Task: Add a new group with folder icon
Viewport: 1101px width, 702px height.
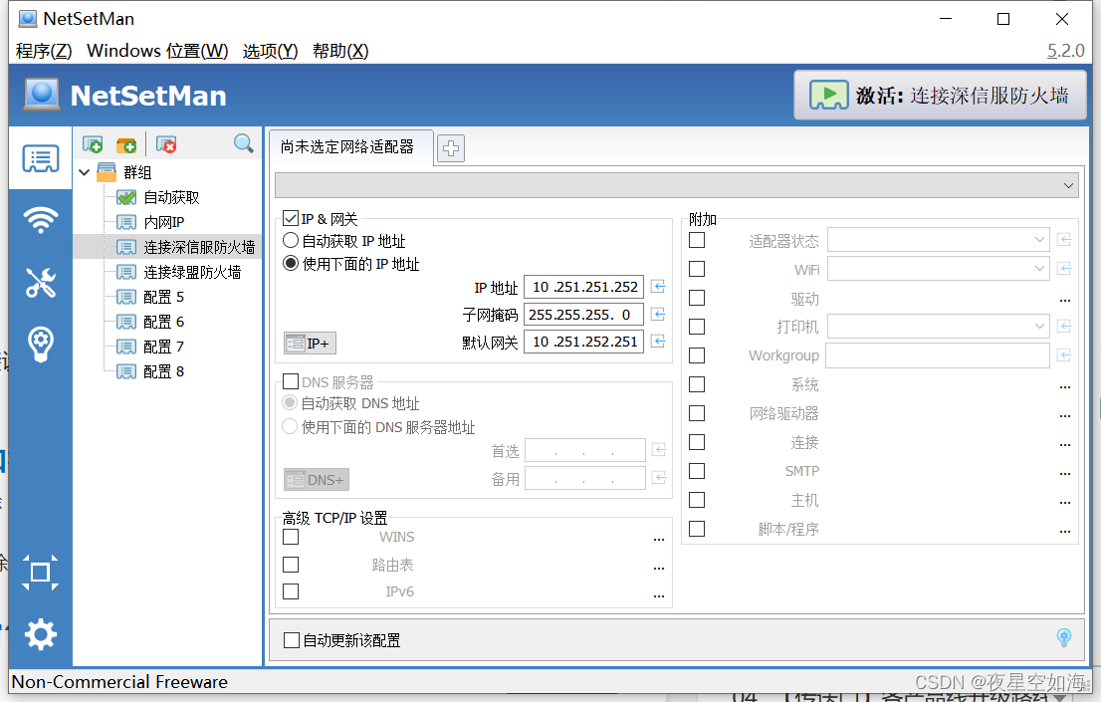Action: click(126, 144)
